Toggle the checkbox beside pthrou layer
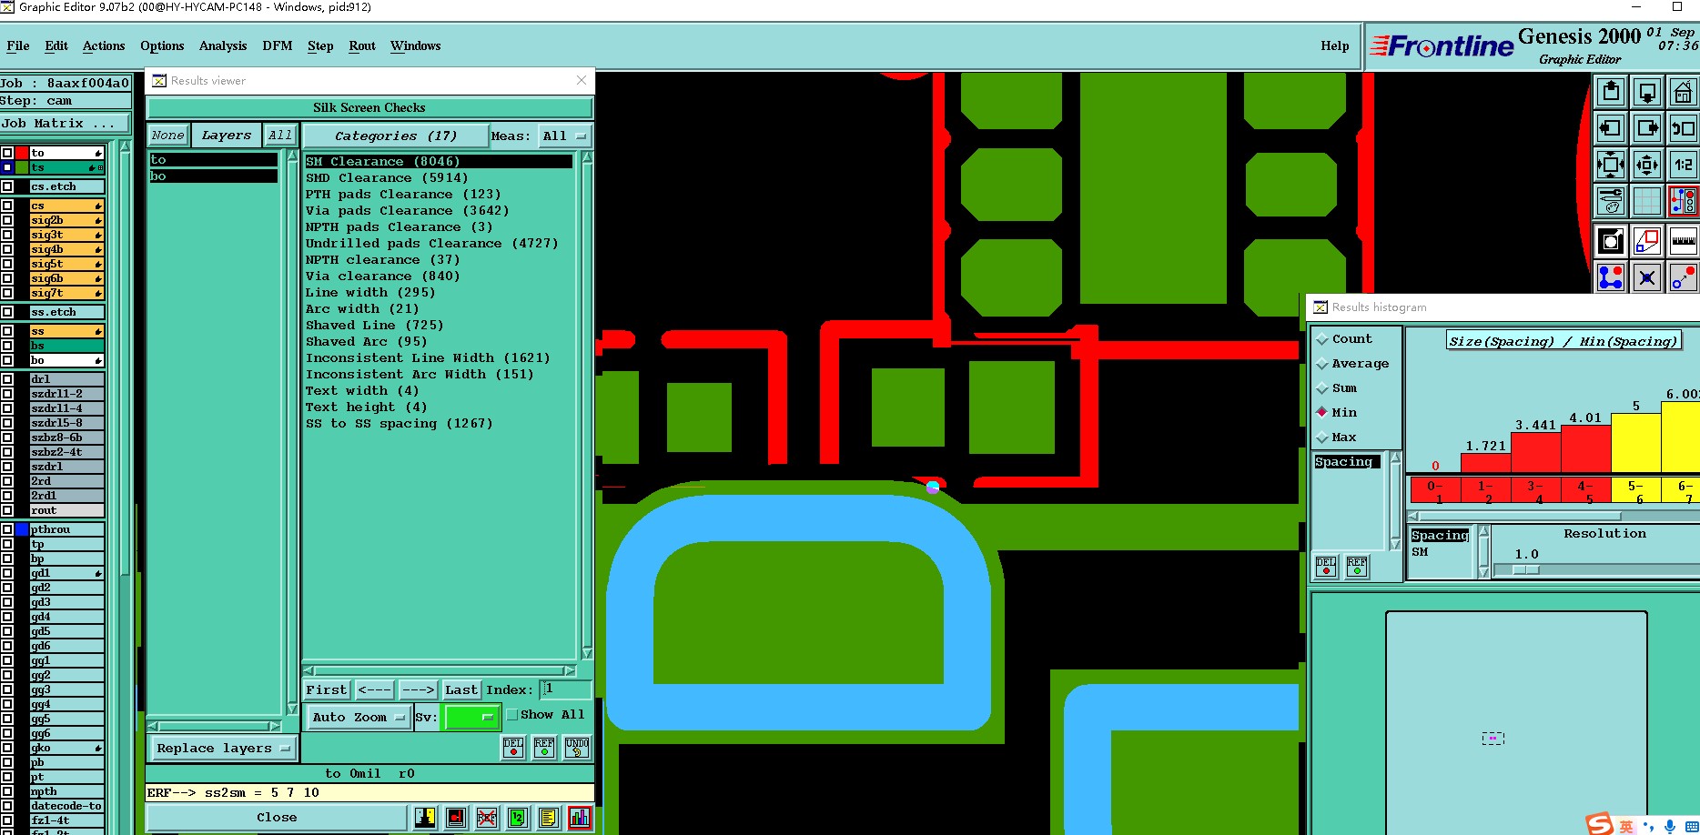The image size is (1700, 835). tap(7, 529)
